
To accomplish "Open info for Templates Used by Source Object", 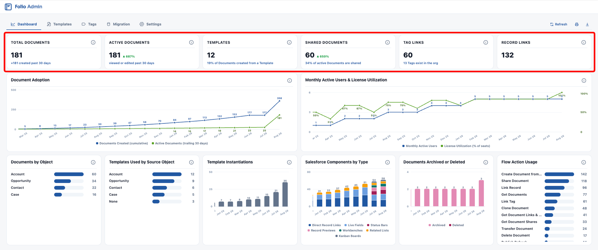I will point(191,162).
